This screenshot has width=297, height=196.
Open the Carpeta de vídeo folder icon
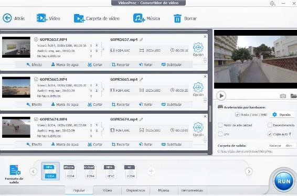click(x=79, y=18)
